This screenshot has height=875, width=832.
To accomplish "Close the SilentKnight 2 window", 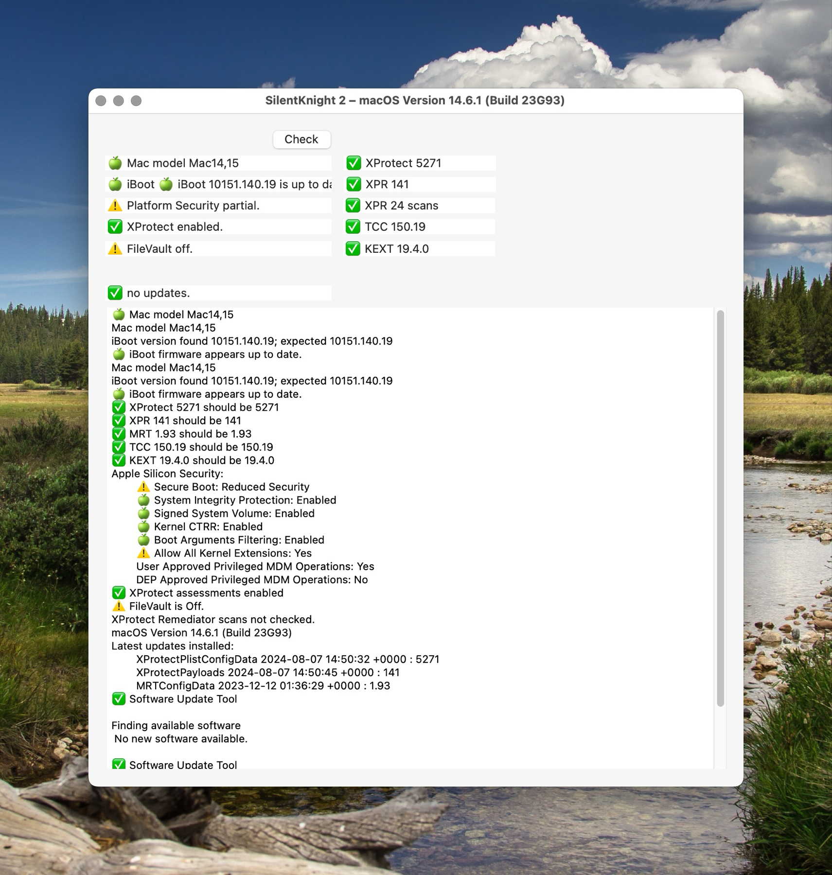I will (x=101, y=101).
